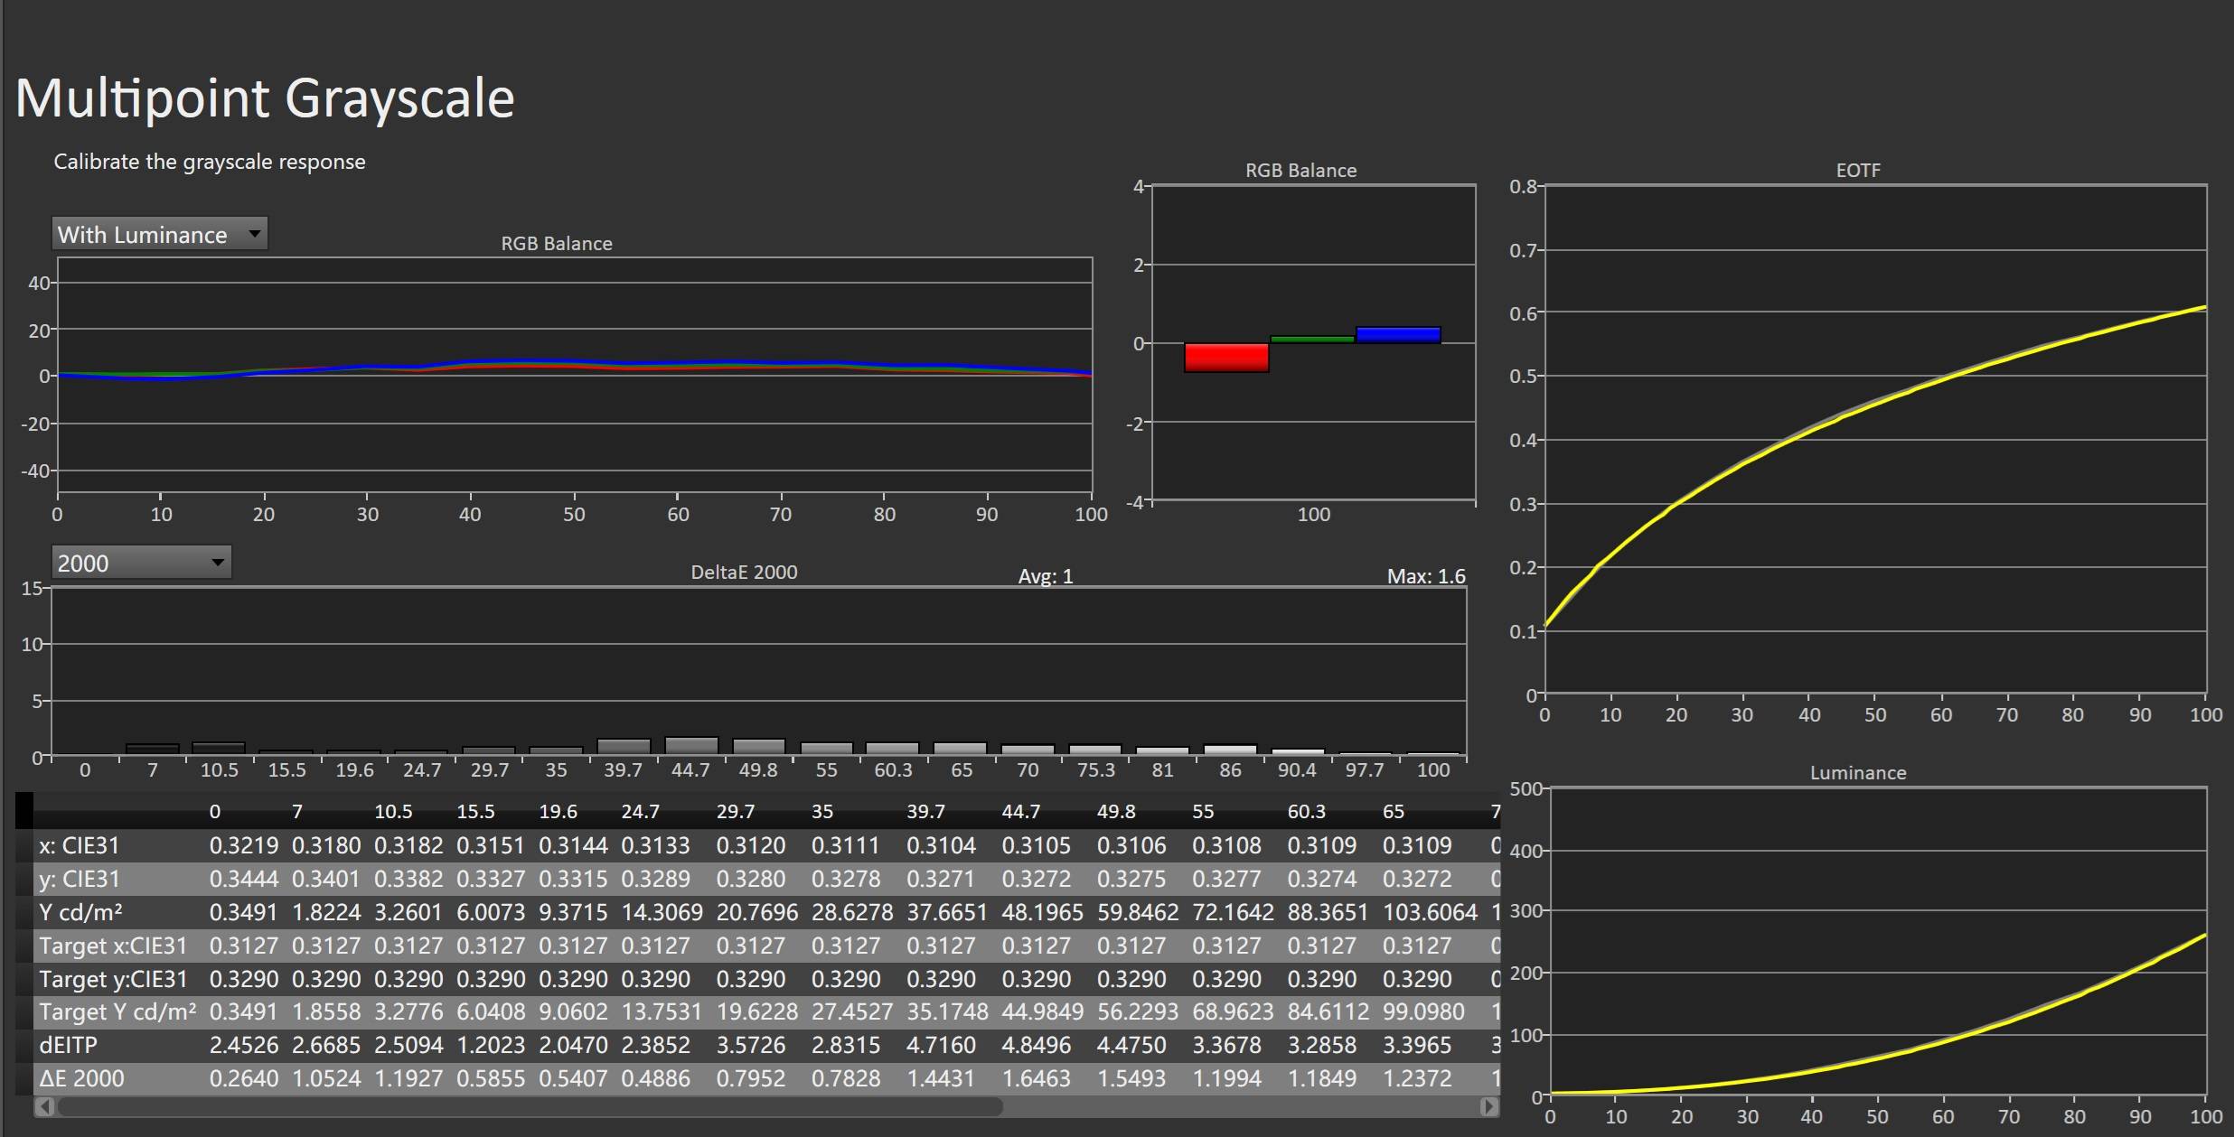This screenshot has width=2234, height=1137.
Task: Select the 86 DeltaE bar
Action: click(x=1230, y=750)
